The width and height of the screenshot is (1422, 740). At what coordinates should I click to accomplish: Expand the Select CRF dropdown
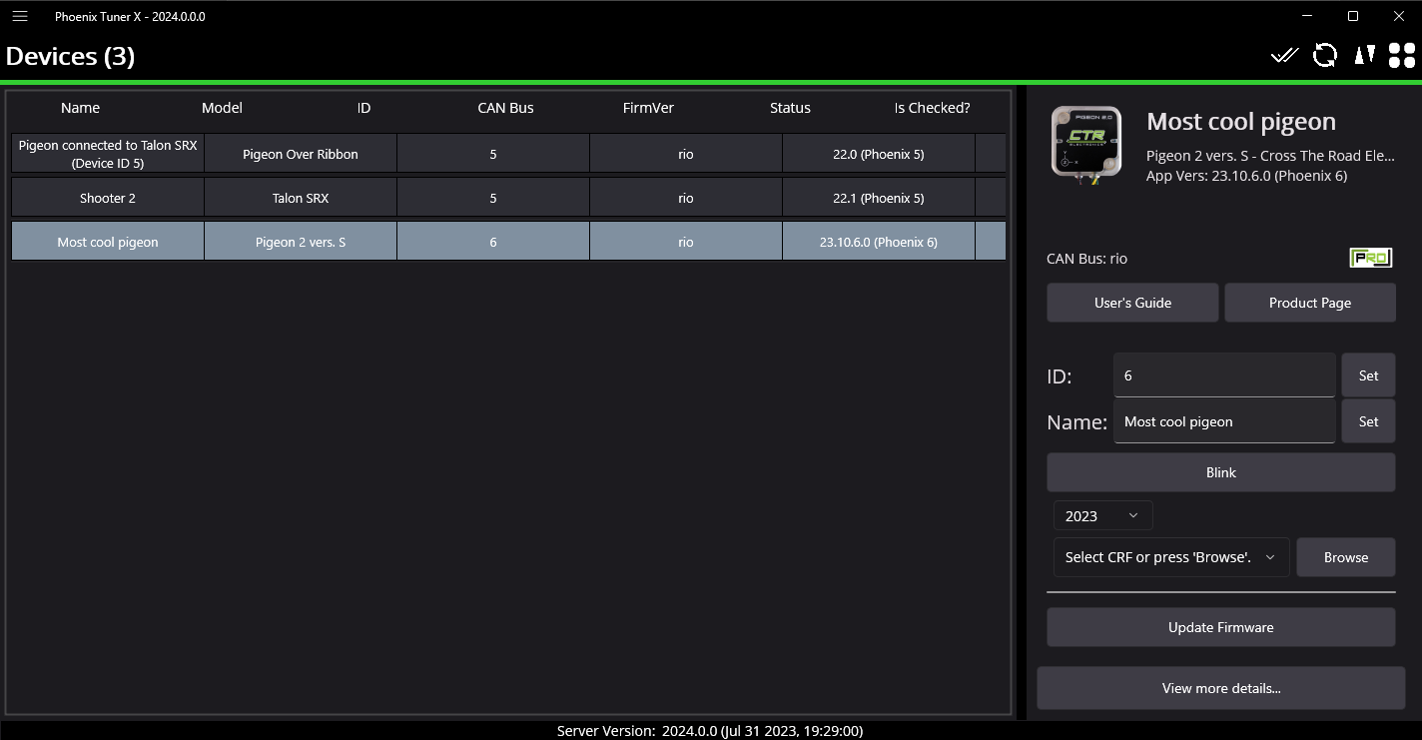click(x=1171, y=557)
